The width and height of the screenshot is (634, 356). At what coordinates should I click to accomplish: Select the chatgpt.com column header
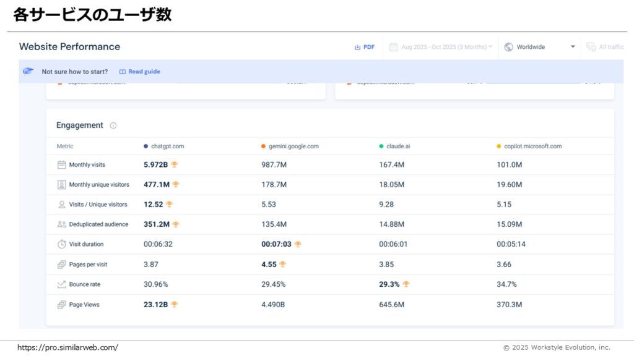tap(167, 146)
